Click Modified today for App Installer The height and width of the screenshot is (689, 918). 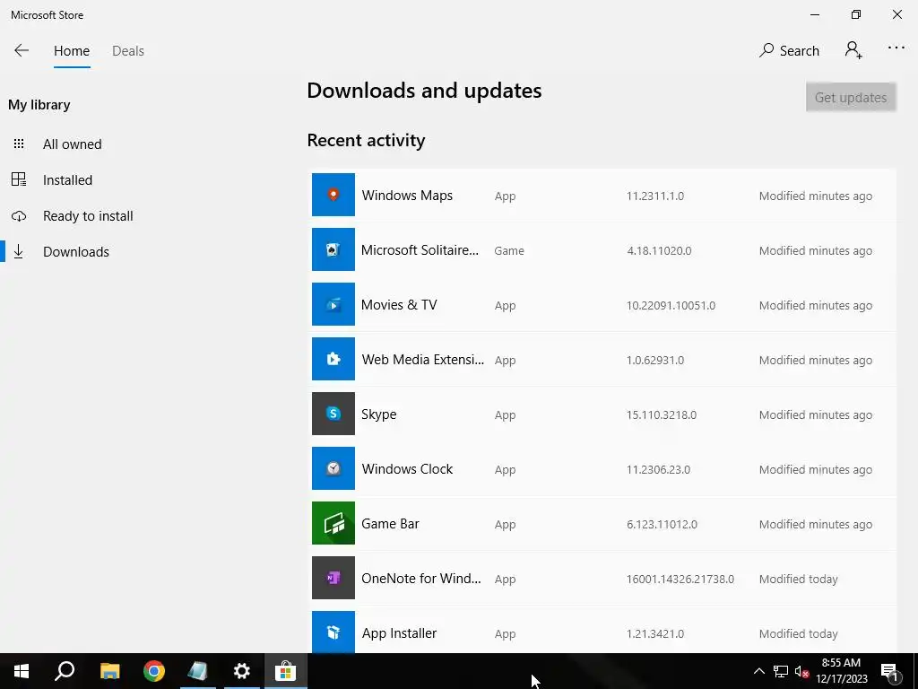(x=799, y=634)
